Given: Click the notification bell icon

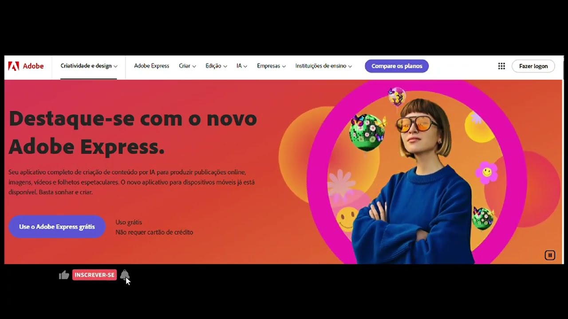Looking at the screenshot, I should click(125, 275).
